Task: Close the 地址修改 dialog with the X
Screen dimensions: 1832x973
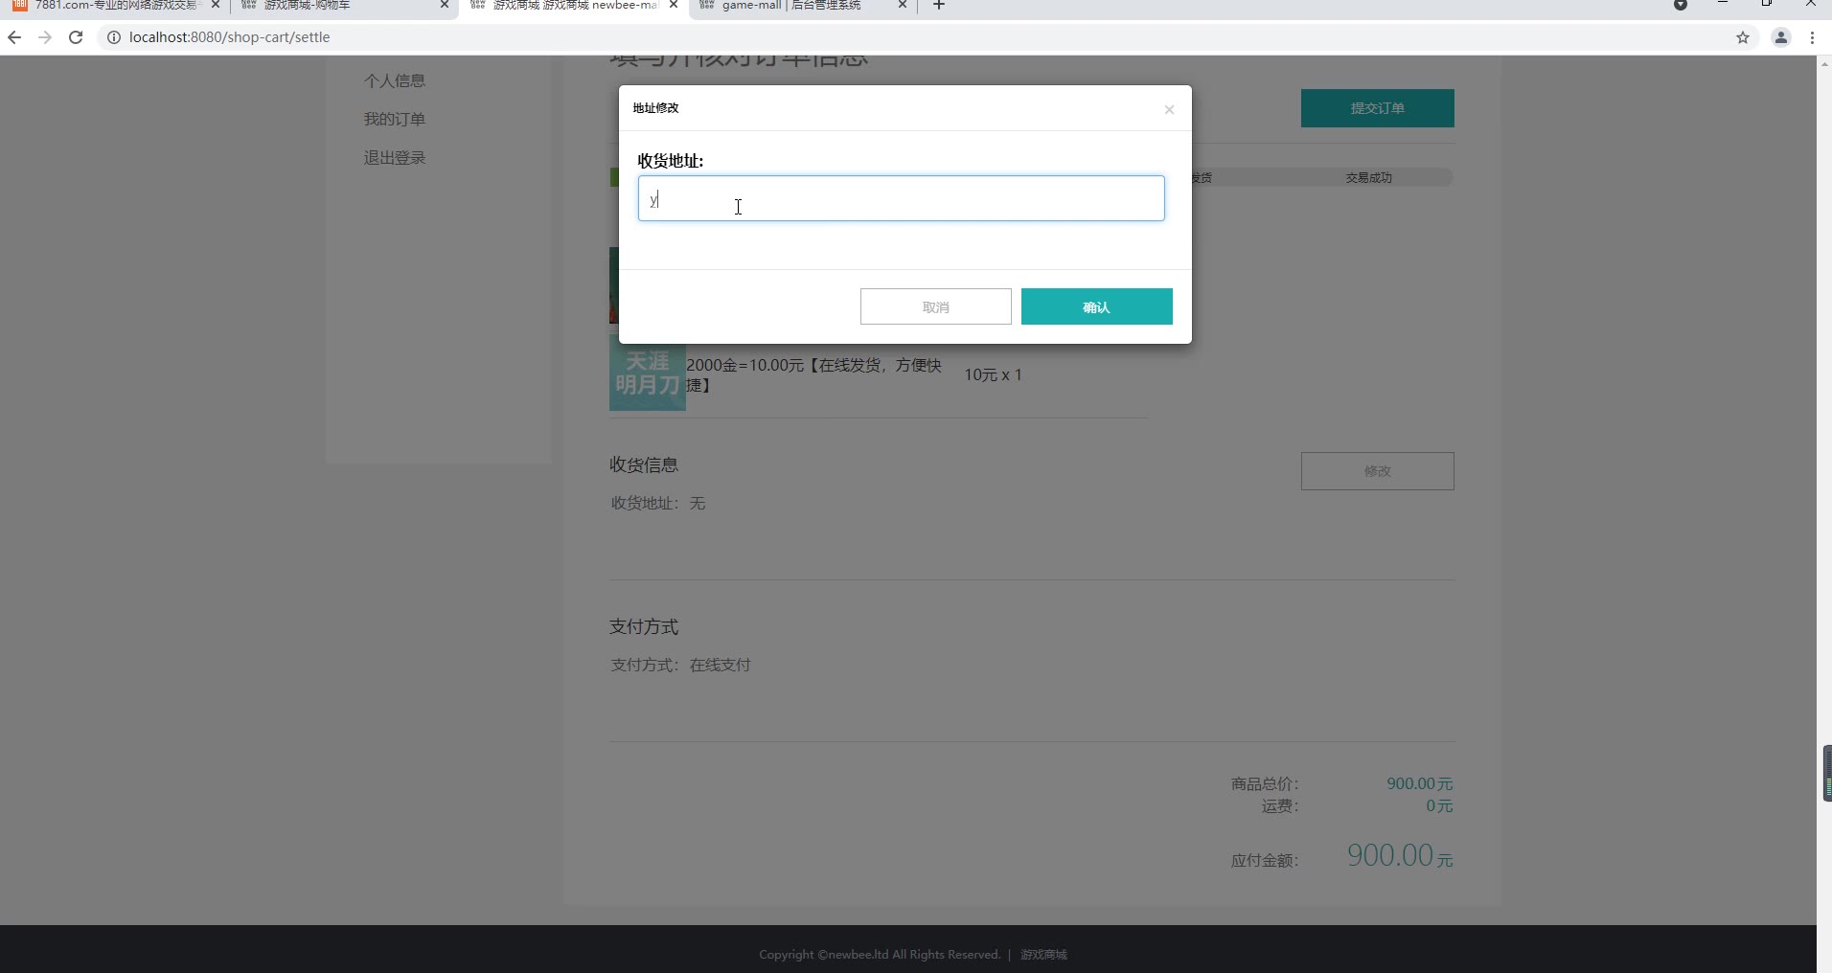Action: pyautogui.click(x=1169, y=109)
